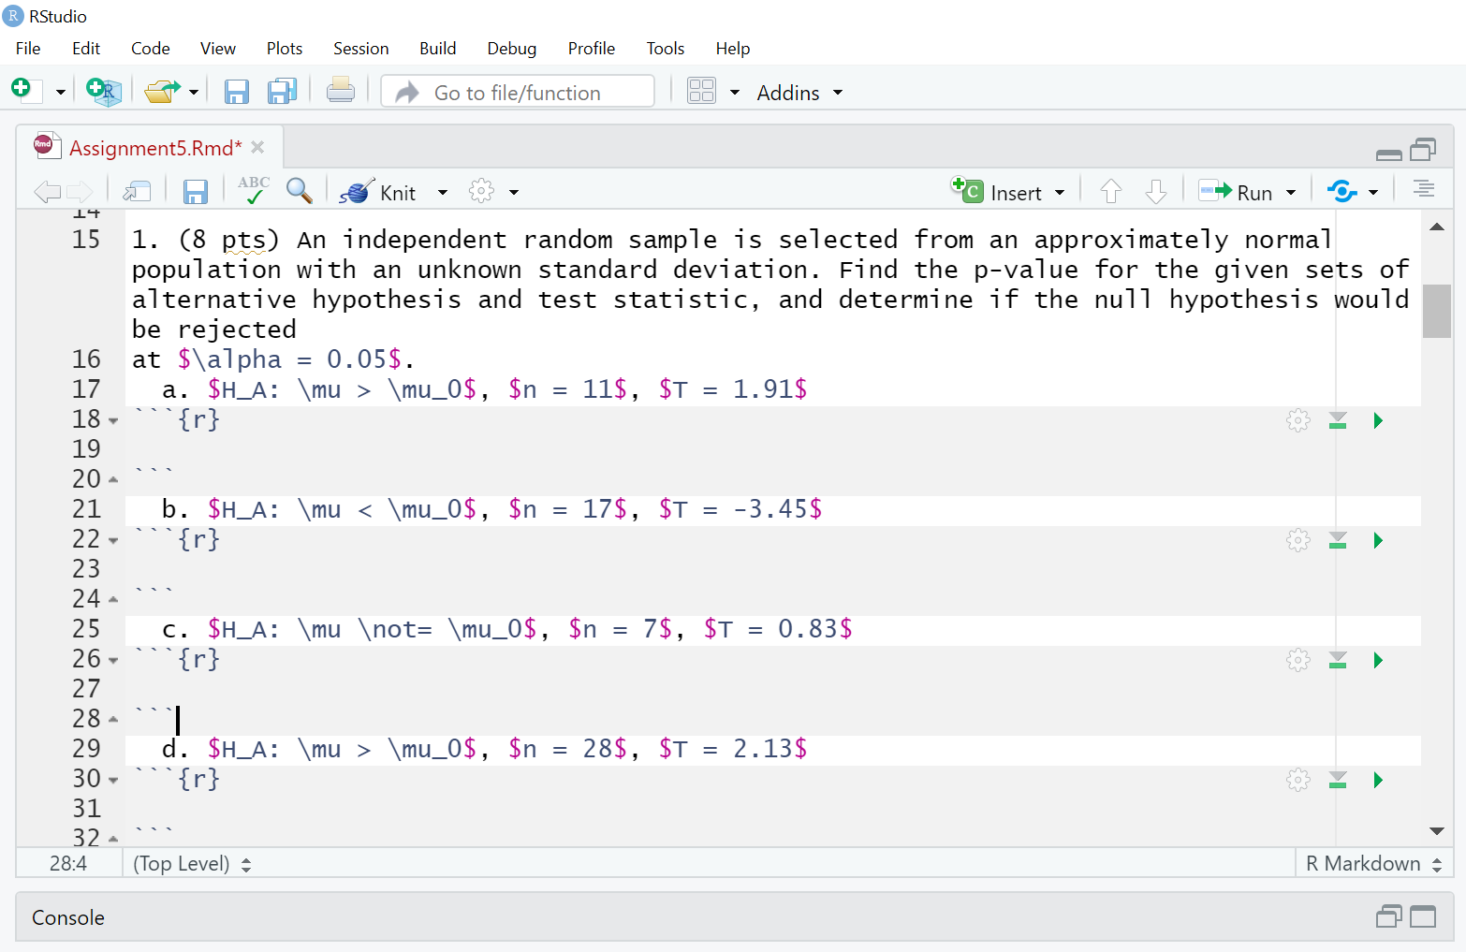Click the Knit button

point(379,192)
